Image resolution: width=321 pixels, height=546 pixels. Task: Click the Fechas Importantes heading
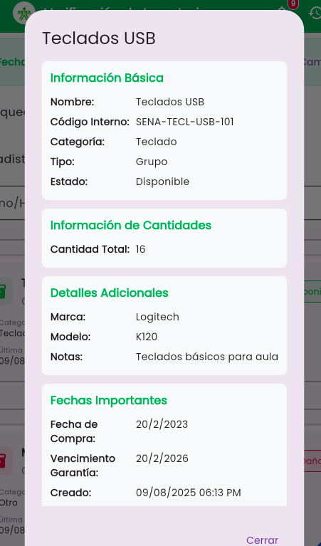pyautogui.click(x=109, y=401)
